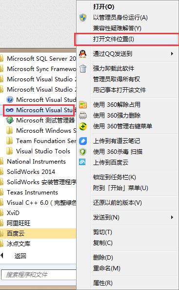Click 返回 to go back

[x=20, y=256]
